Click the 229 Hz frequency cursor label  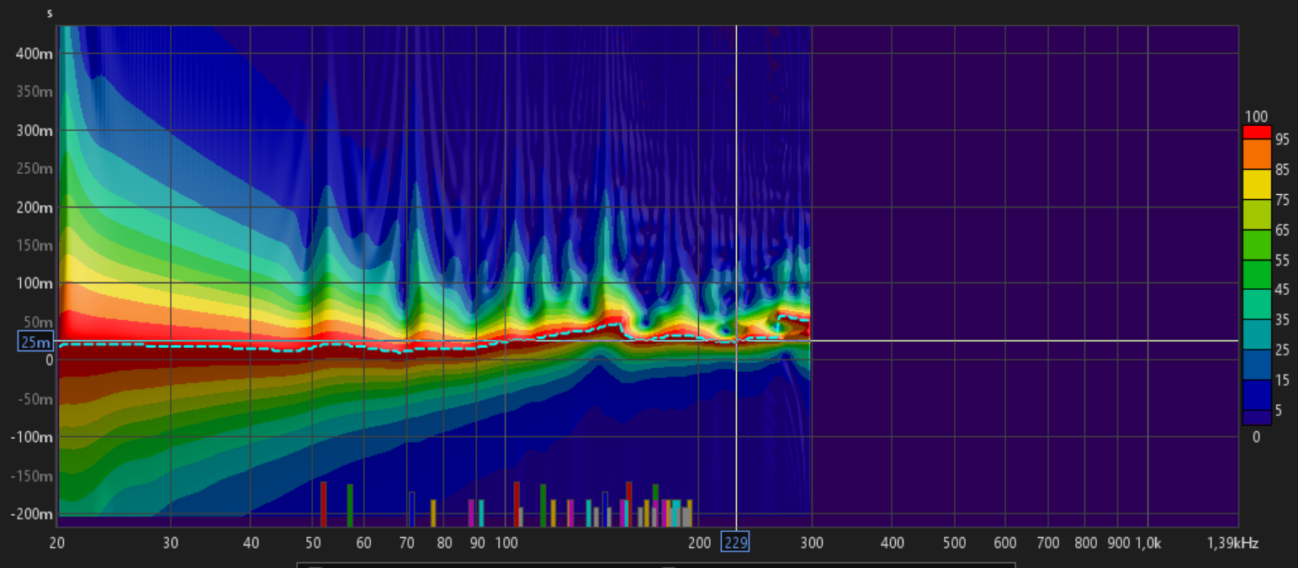click(x=735, y=543)
